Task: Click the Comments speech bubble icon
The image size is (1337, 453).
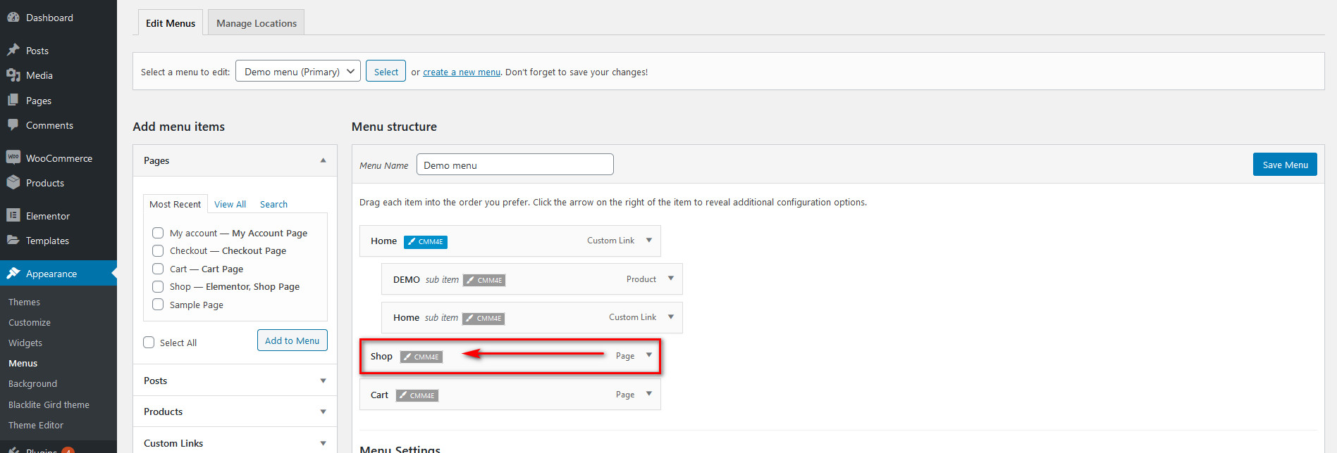Action: pos(13,125)
